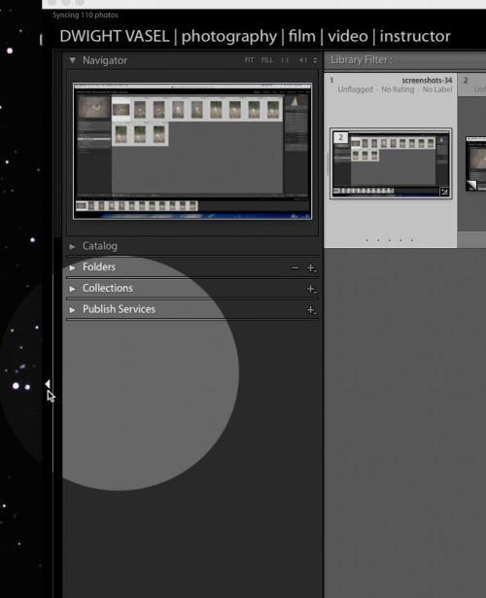The width and height of the screenshot is (486, 598).
Task: Click the develop adjustments badge on screenshots-34 thumbnail
Action: tap(444, 192)
